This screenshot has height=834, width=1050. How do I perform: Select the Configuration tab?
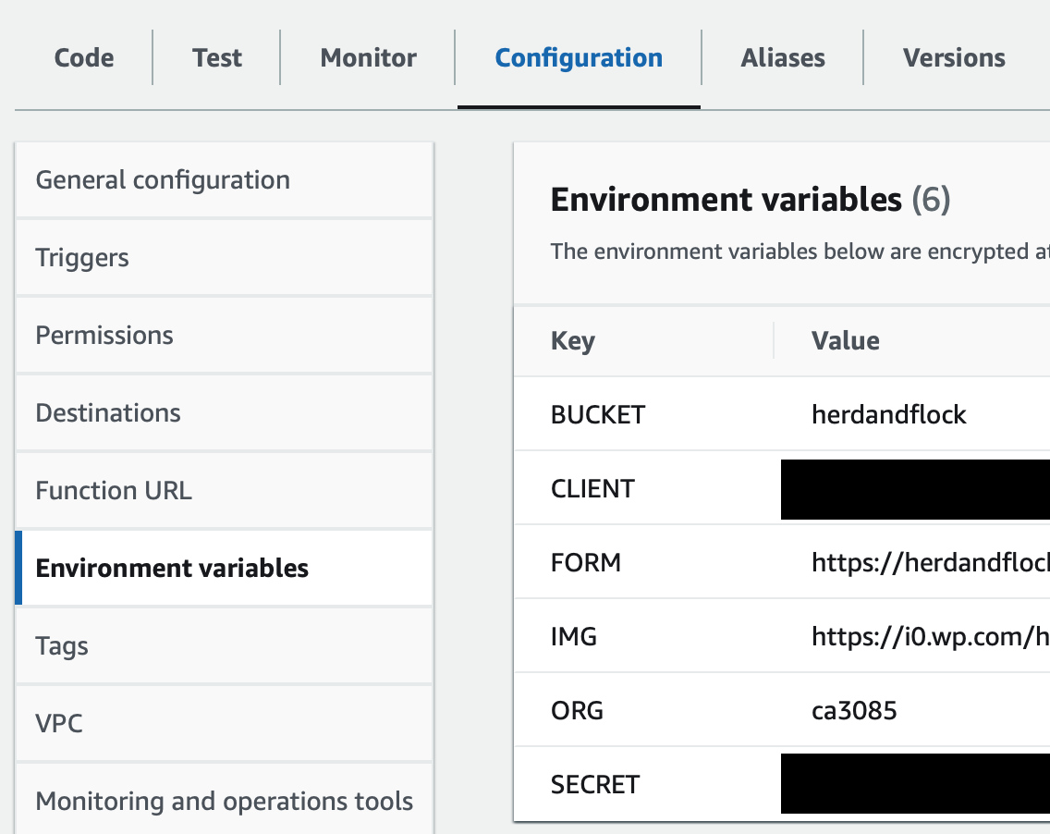578,57
